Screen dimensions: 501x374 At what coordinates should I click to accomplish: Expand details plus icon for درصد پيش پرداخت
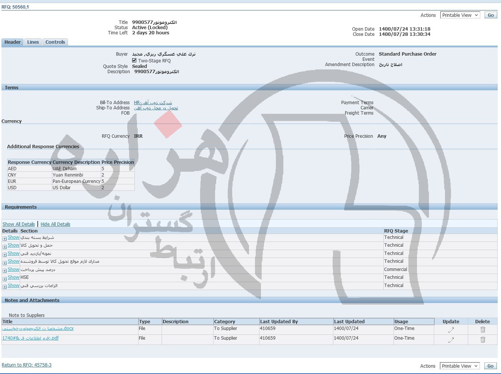(4, 271)
